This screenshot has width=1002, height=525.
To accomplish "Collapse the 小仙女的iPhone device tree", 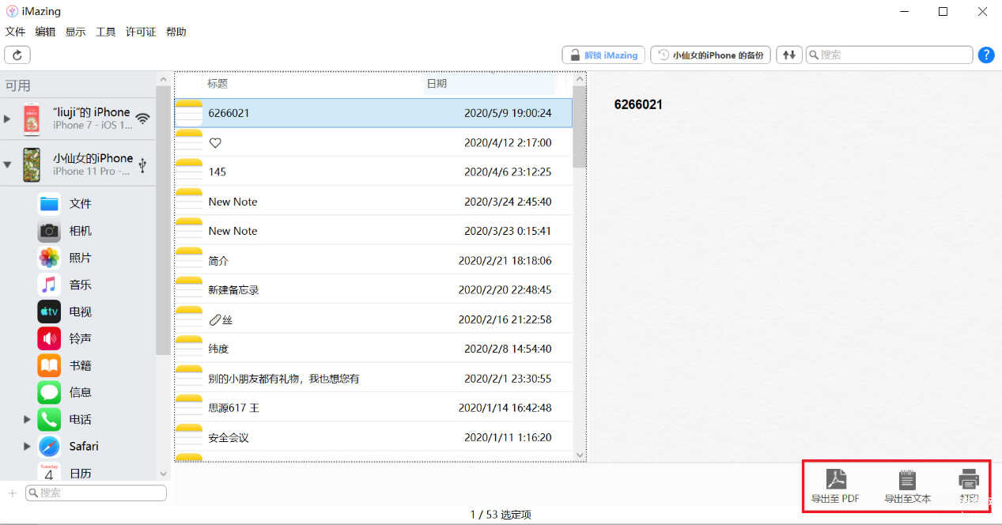I will [x=7, y=164].
